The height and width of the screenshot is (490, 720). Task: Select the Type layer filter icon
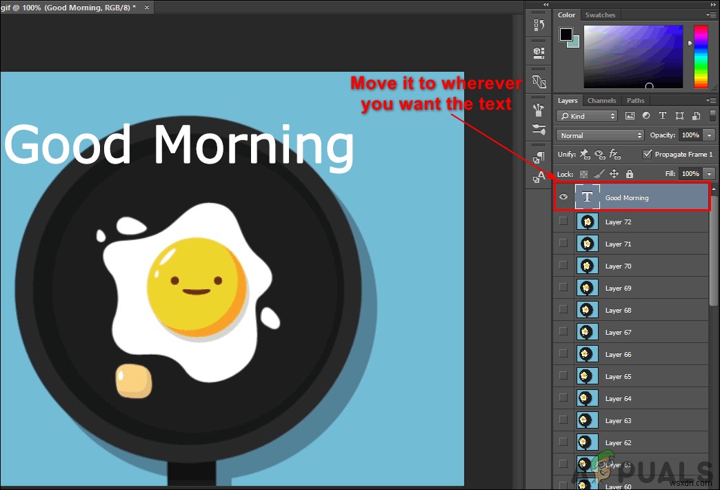point(663,116)
